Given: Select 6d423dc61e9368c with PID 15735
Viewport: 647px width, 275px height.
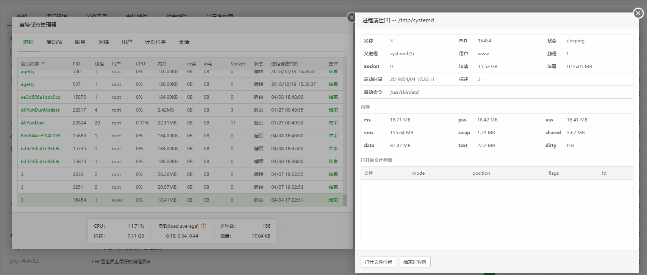Looking at the screenshot, I should (41, 148).
